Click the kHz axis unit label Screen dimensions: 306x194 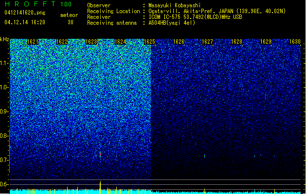(4, 39)
